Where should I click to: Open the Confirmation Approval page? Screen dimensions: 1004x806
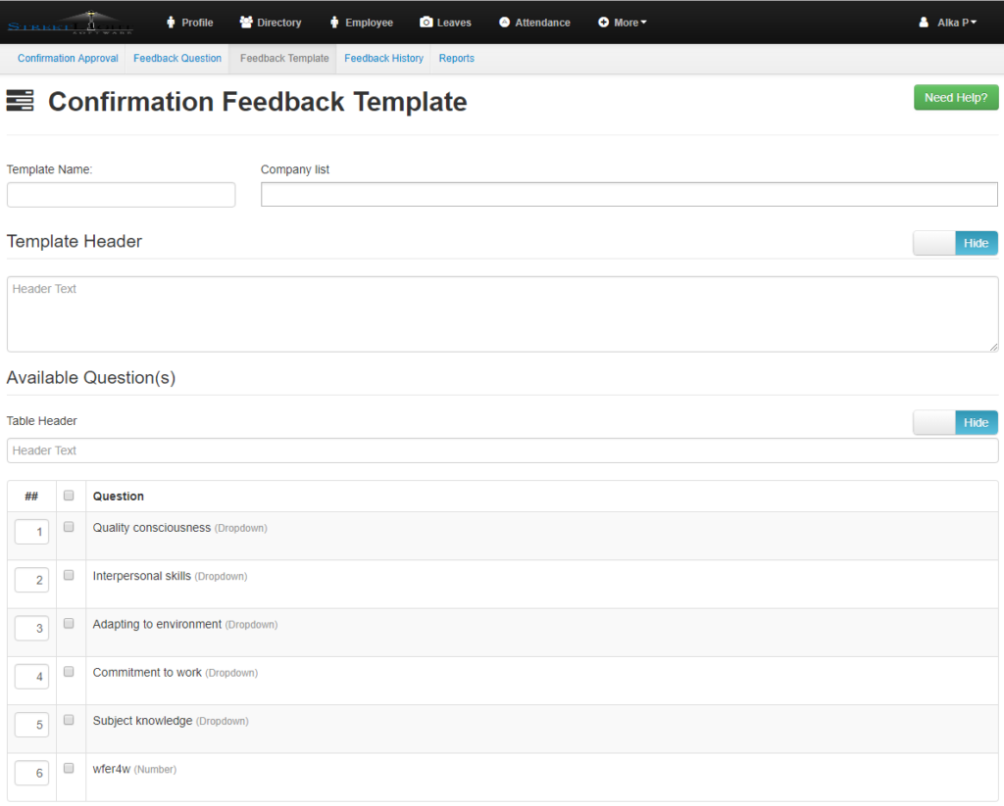pyautogui.click(x=67, y=58)
